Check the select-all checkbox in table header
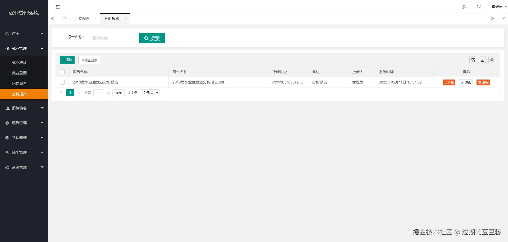 point(62,72)
